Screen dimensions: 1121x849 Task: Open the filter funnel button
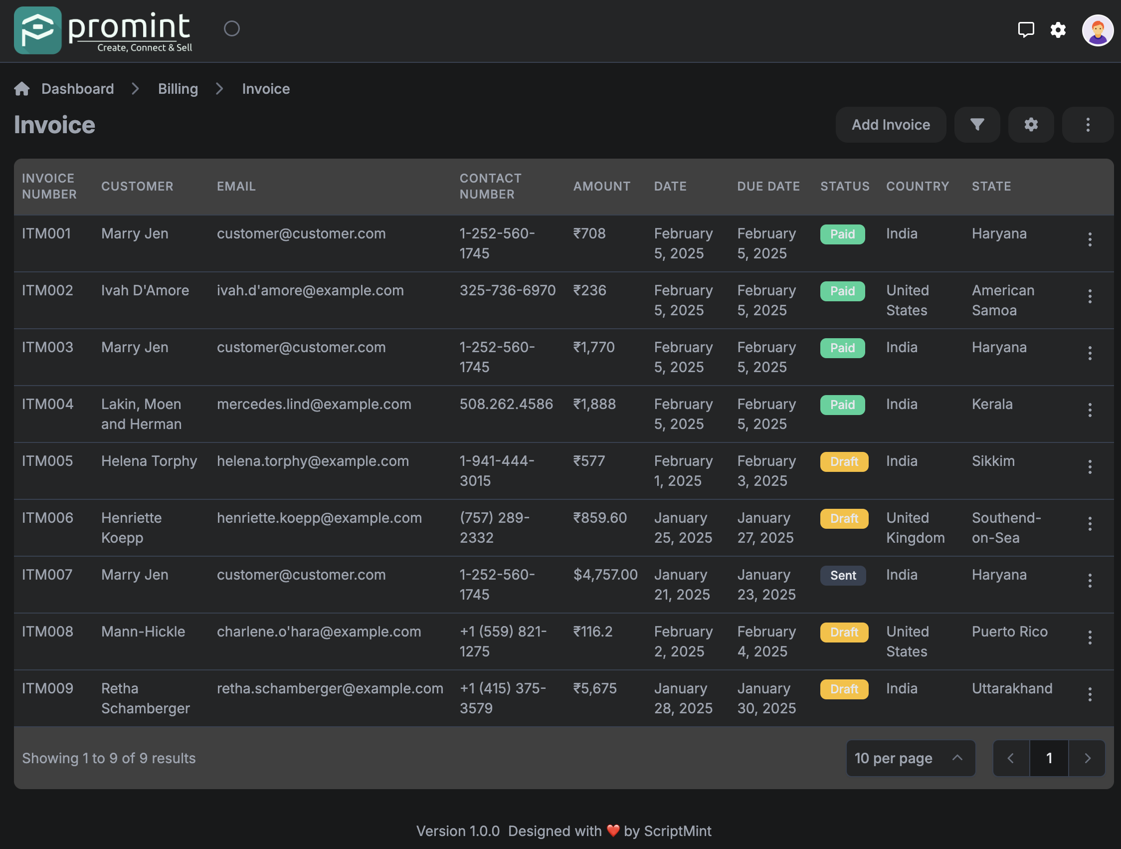(x=976, y=125)
